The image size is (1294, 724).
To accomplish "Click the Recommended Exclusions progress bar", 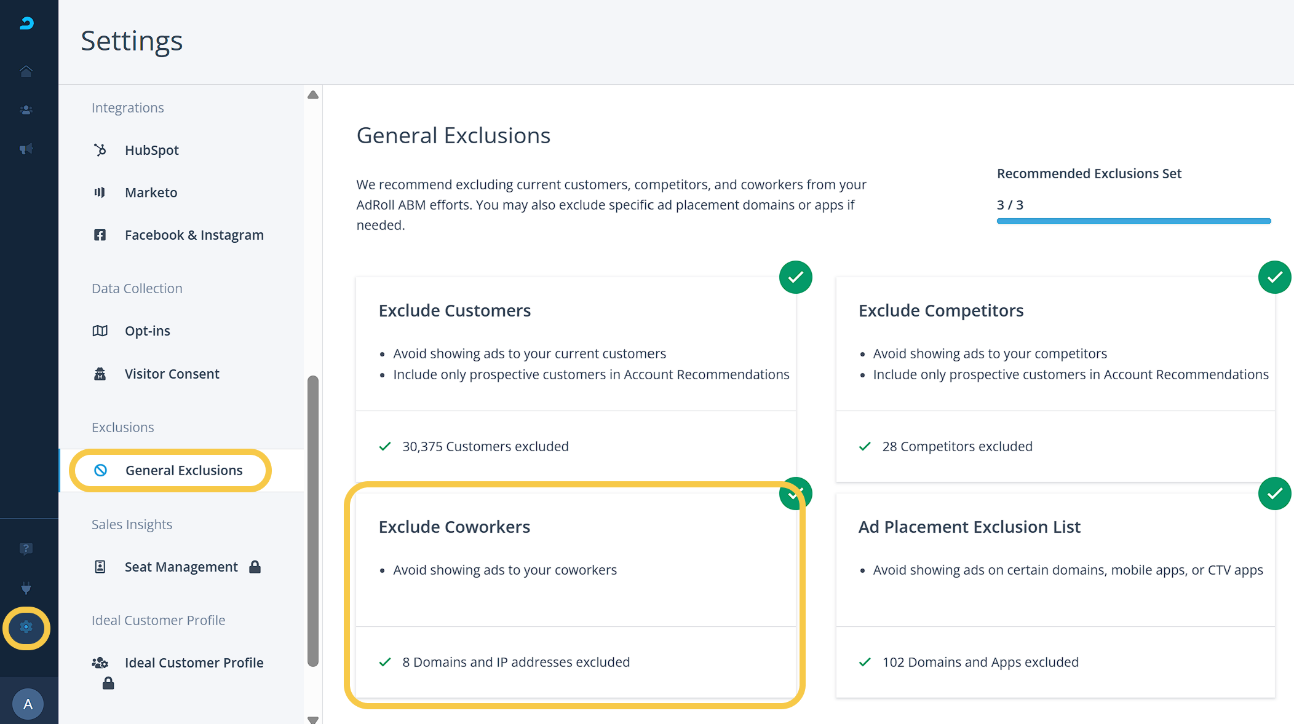I will 1133,221.
